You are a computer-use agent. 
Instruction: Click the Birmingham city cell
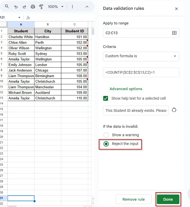(x=48, y=76)
